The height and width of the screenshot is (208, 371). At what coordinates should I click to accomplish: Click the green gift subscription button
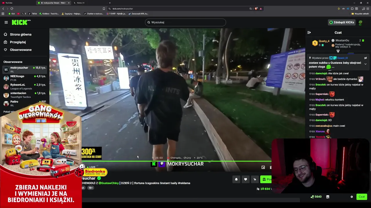266,179
